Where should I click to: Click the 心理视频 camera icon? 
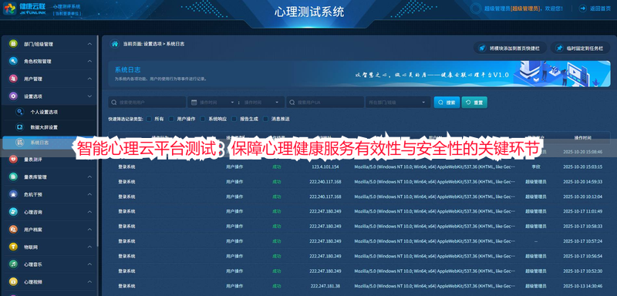pyautogui.click(x=13, y=282)
